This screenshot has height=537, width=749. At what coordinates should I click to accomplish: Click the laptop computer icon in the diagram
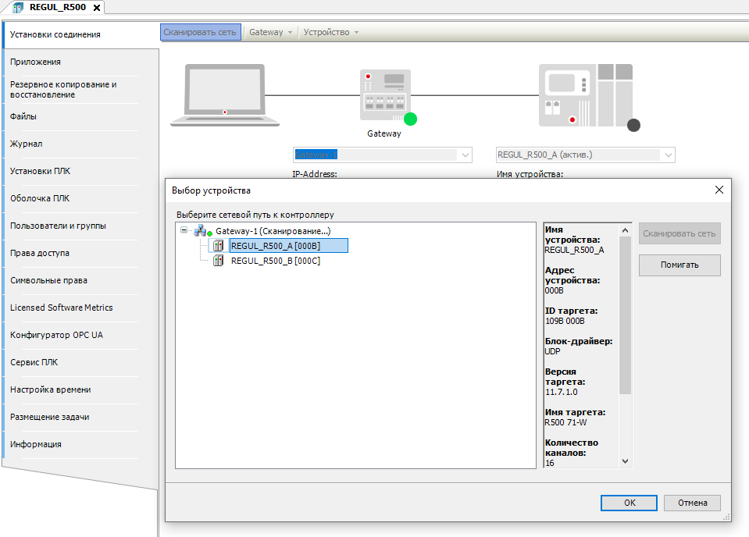click(x=225, y=94)
